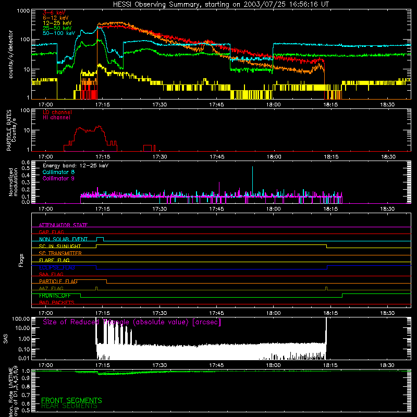Click the ECLIPSE FLAG label

(x=57, y=267)
